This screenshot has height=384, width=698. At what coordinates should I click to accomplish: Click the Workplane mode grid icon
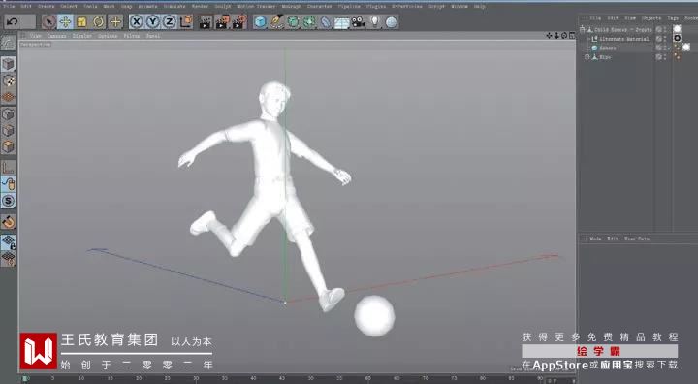pyautogui.click(x=8, y=97)
